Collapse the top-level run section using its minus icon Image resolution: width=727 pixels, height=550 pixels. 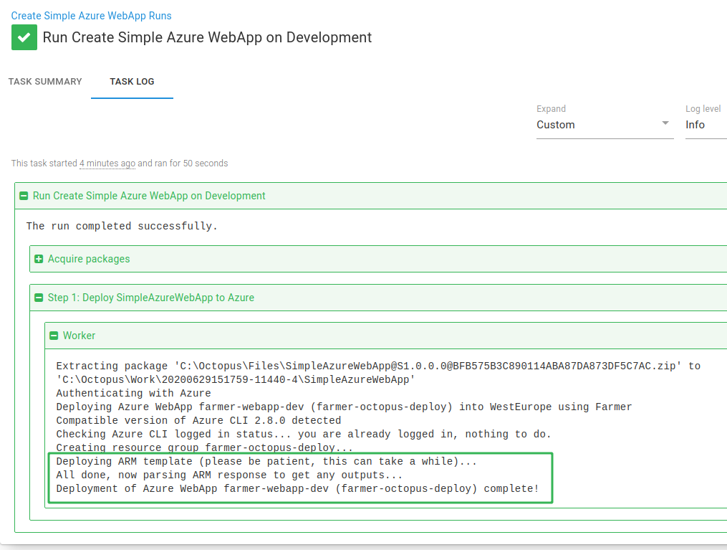coord(24,196)
